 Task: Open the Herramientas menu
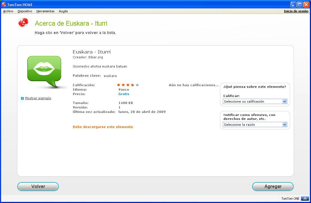tap(45, 11)
